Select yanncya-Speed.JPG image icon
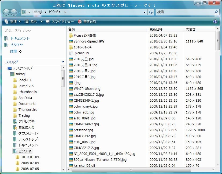The image size is (222, 174). [71, 41]
